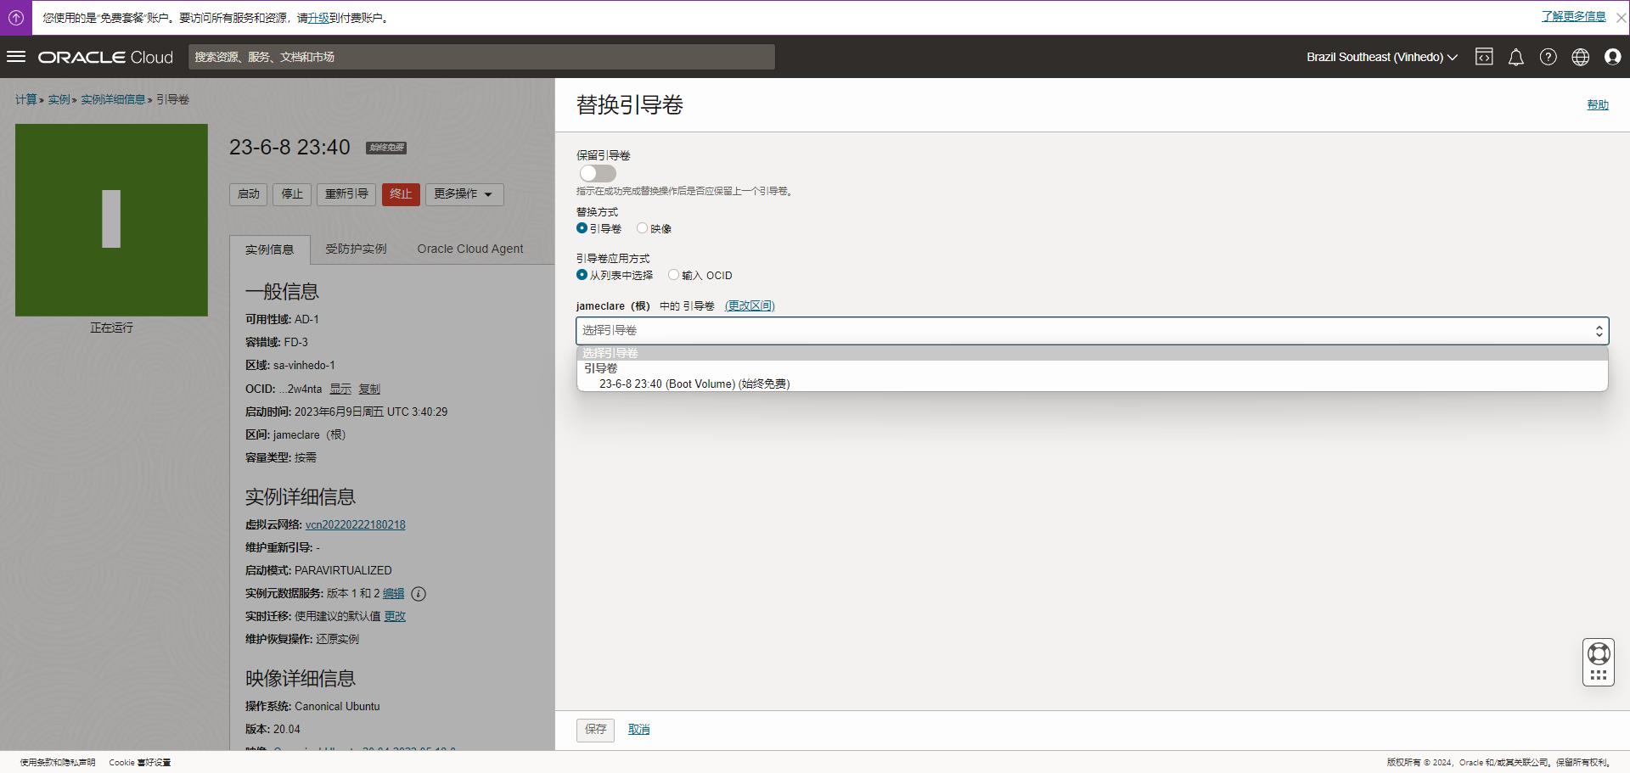Select the 23-6-8 23:40 Boot Volume option

point(694,384)
